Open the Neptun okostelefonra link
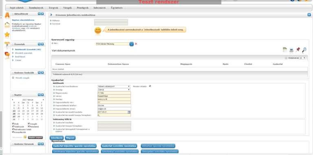This screenshot has height=155, width=313. click(23, 20)
